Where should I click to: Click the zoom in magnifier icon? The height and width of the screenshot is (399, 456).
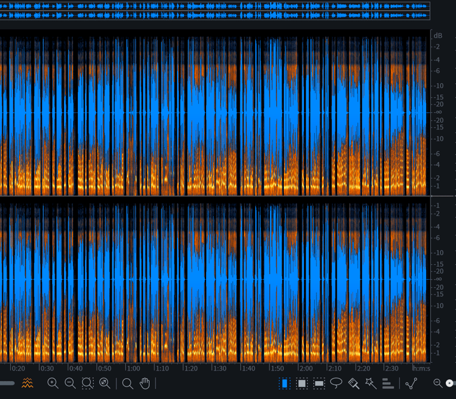[x=53, y=383]
